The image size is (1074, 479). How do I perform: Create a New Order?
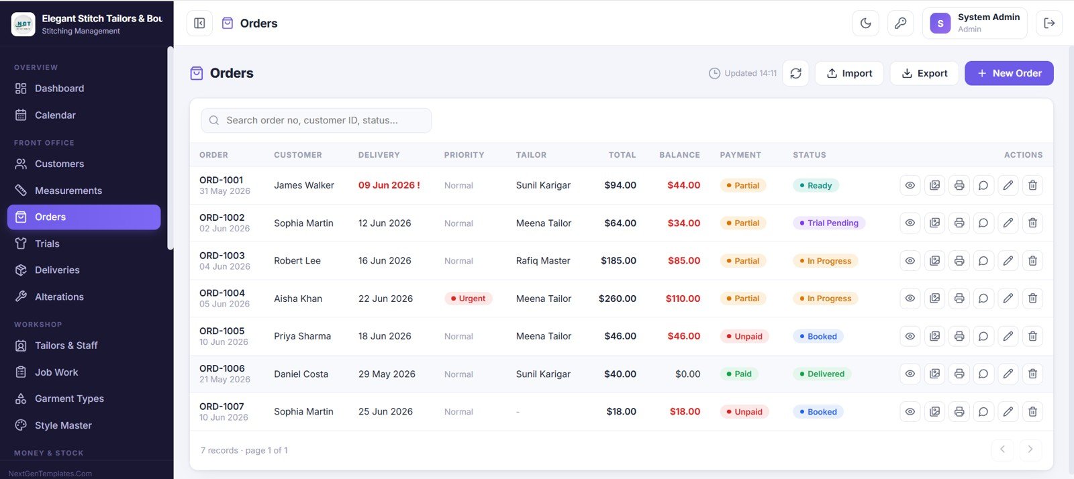pos(1009,73)
